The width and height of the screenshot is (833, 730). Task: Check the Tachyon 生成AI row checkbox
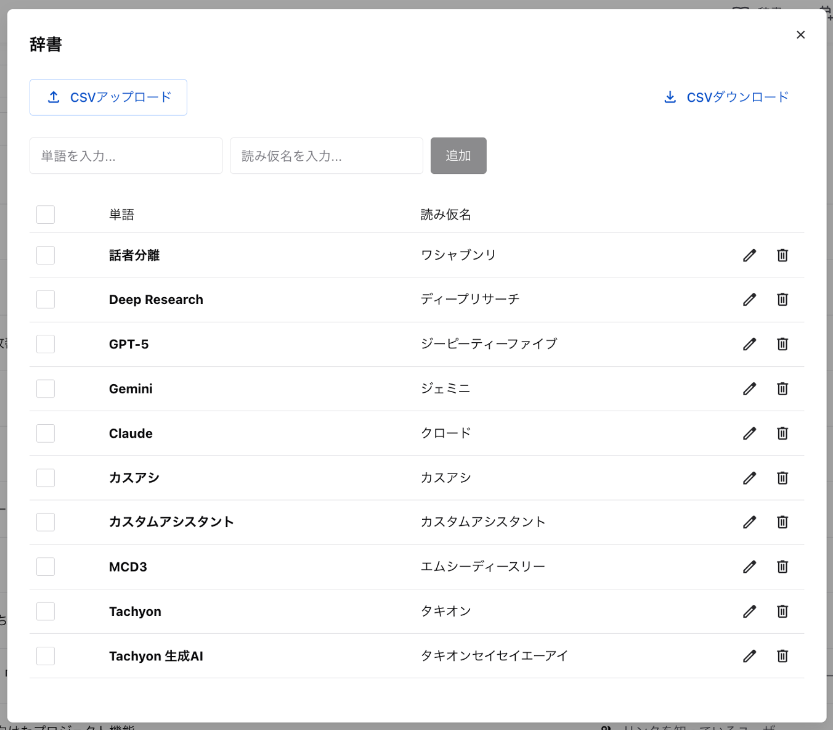click(46, 656)
